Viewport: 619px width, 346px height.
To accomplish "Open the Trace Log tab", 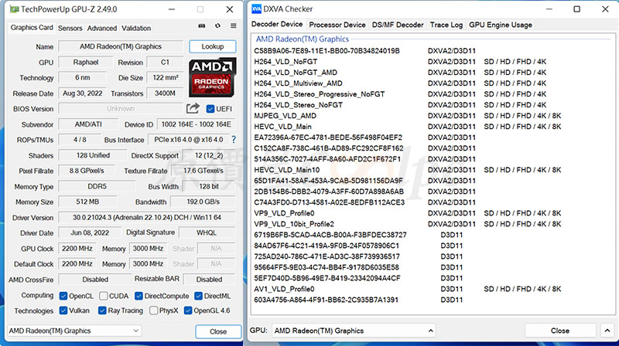I will point(446,25).
